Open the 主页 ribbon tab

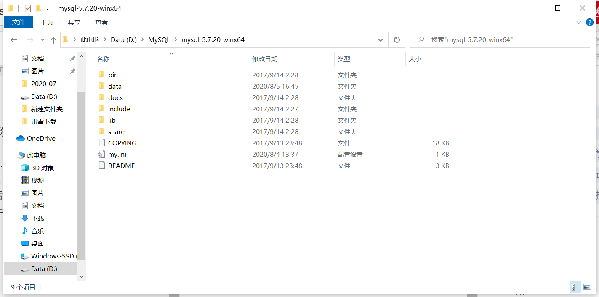47,22
